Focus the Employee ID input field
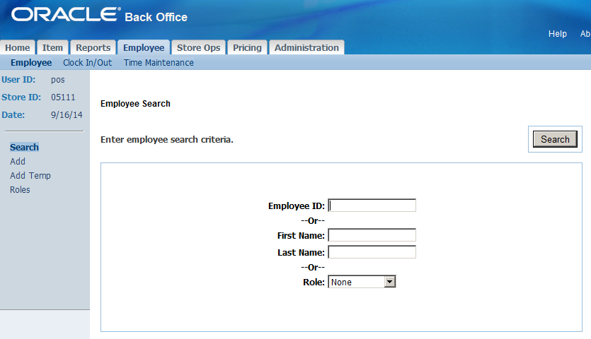The image size is (591, 339). pyautogui.click(x=372, y=206)
